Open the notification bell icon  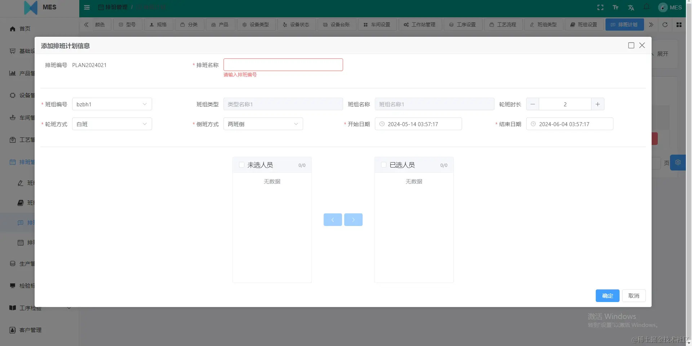point(647,7)
